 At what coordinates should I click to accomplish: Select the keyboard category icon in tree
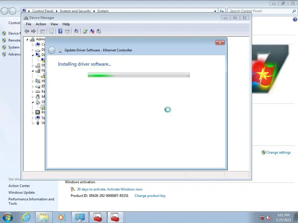click(x=38, y=91)
